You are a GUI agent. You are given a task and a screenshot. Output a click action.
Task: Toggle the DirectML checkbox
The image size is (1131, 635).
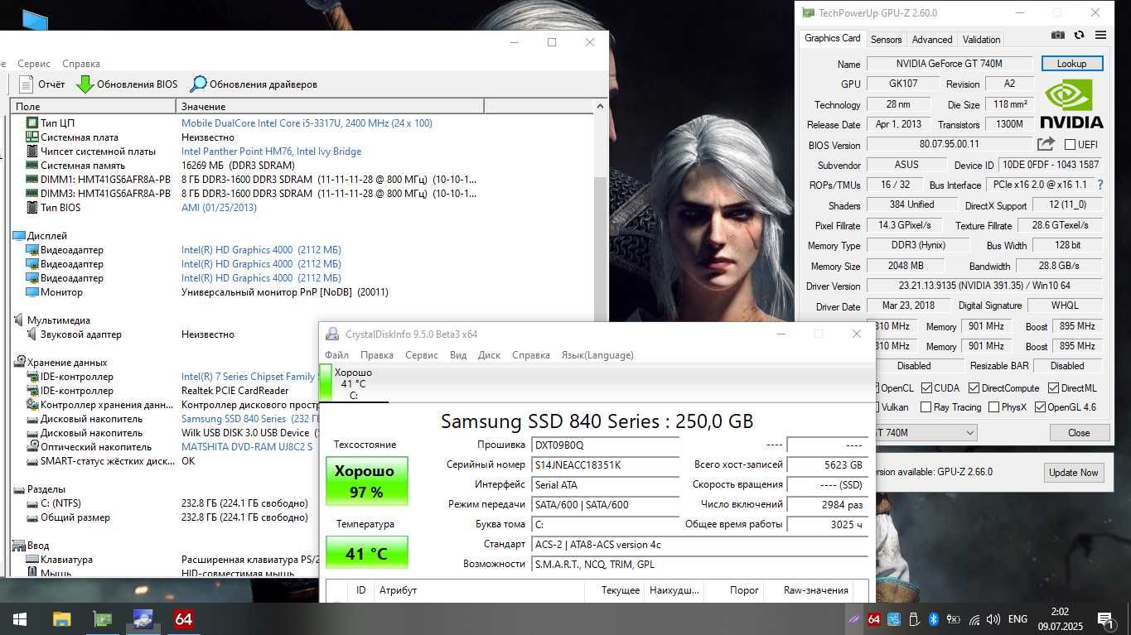[x=1053, y=387]
